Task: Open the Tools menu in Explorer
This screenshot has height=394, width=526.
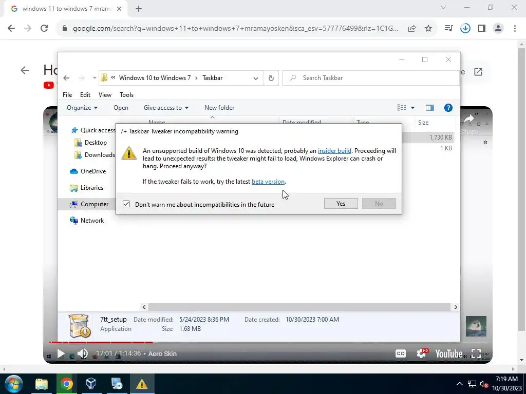Action: click(x=126, y=95)
